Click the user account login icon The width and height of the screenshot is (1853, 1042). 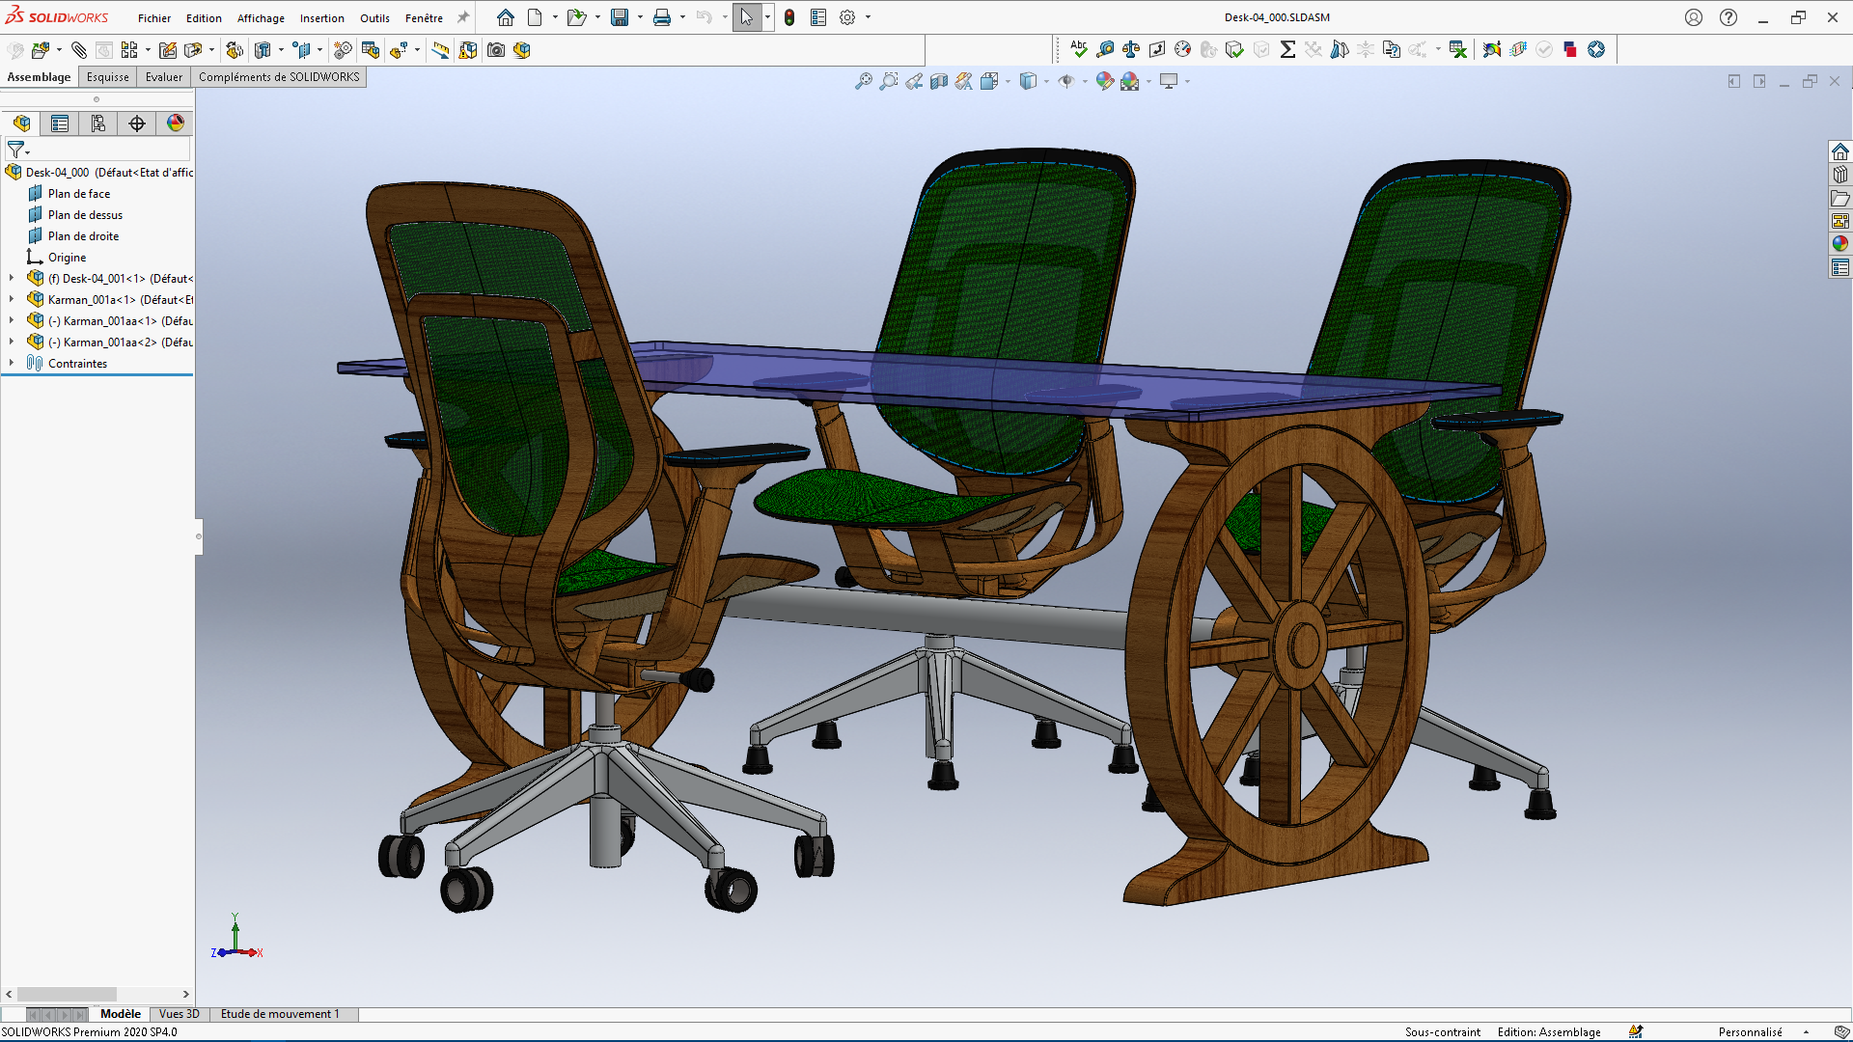(1694, 17)
